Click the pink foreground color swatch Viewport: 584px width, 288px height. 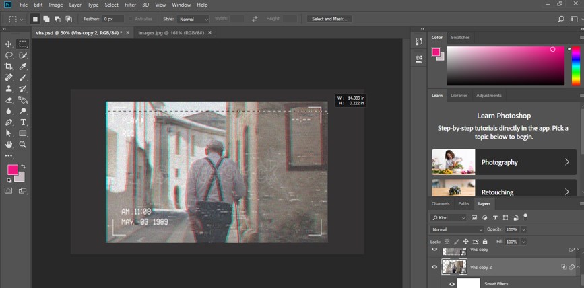point(12,170)
